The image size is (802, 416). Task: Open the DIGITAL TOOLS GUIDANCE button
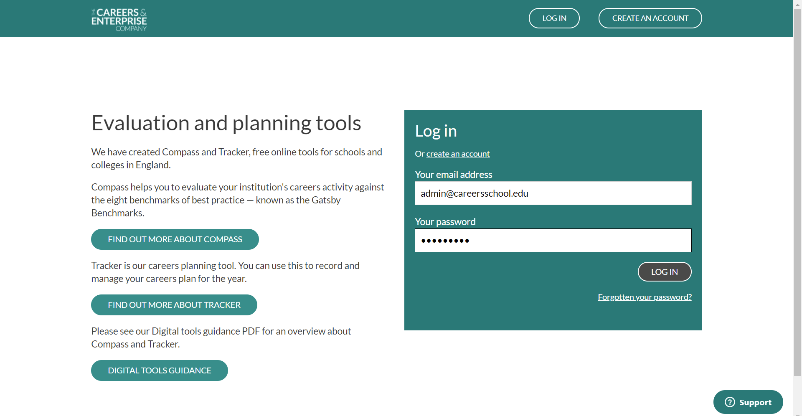(x=159, y=370)
